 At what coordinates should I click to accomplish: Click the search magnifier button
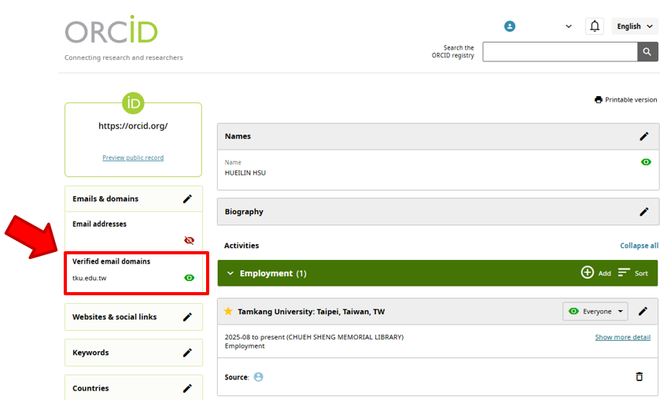647,52
